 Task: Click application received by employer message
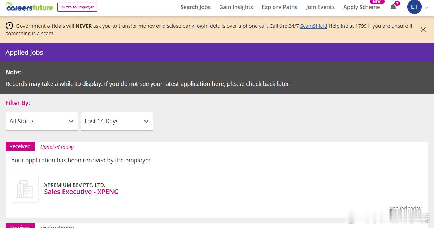click(x=81, y=160)
